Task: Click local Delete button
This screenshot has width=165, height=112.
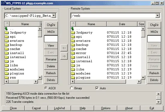Action: pos(51,66)
